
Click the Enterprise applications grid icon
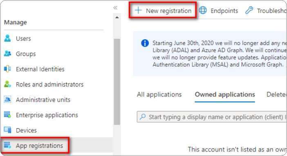click(x=7, y=115)
